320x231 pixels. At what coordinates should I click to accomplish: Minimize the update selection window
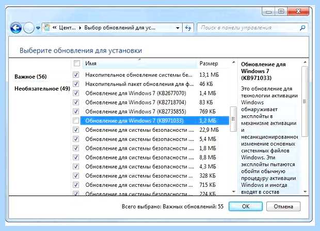tap(268, 11)
